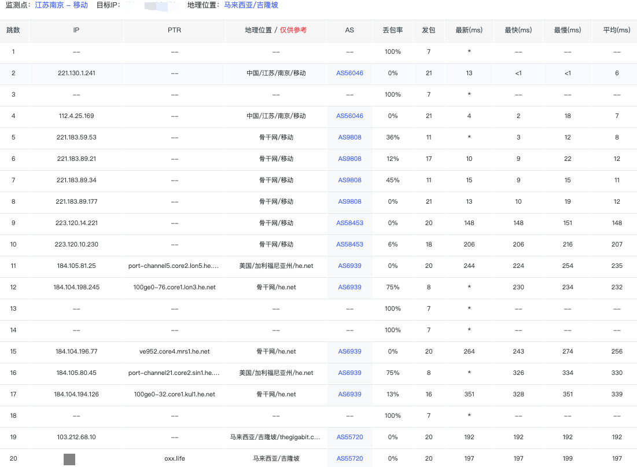Open the 江苏南京 – 移动 monitoring point link
The image size is (637, 467).
(x=61, y=5)
